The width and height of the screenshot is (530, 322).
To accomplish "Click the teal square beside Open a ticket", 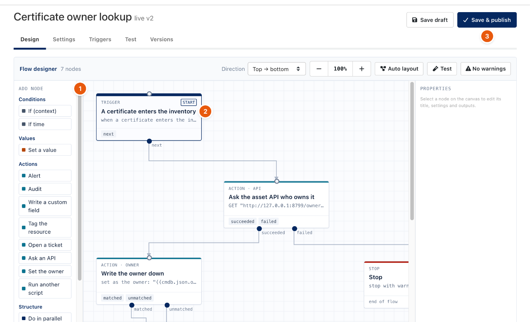I will (x=24, y=245).
